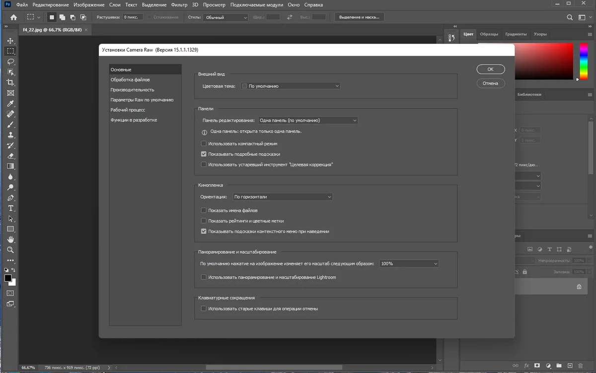Click the 'Выделение и маска...' button
The image size is (596, 373).
click(360, 17)
